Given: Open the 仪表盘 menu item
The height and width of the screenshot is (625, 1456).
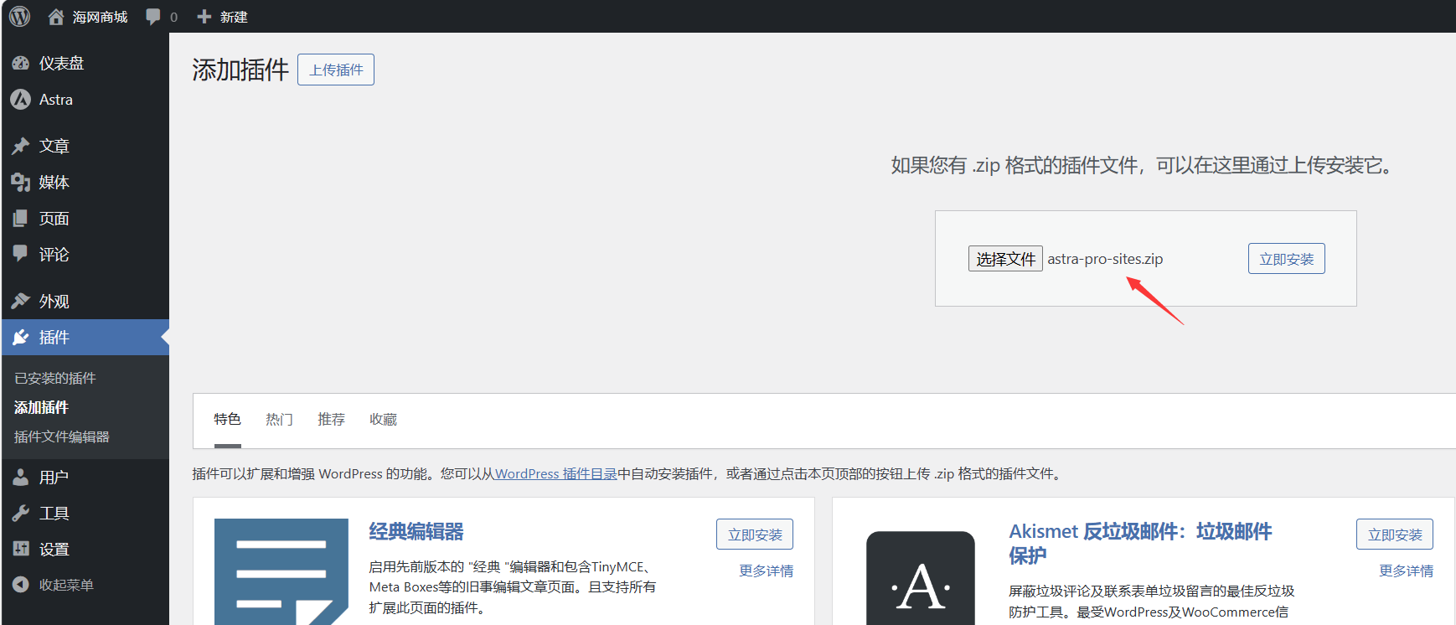Looking at the screenshot, I should click(x=85, y=63).
